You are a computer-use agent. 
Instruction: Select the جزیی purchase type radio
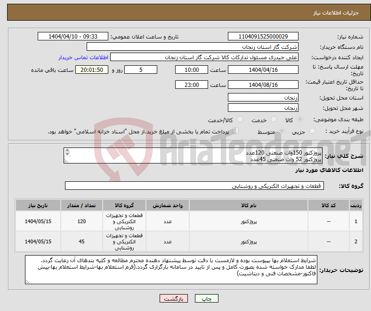point(312,131)
